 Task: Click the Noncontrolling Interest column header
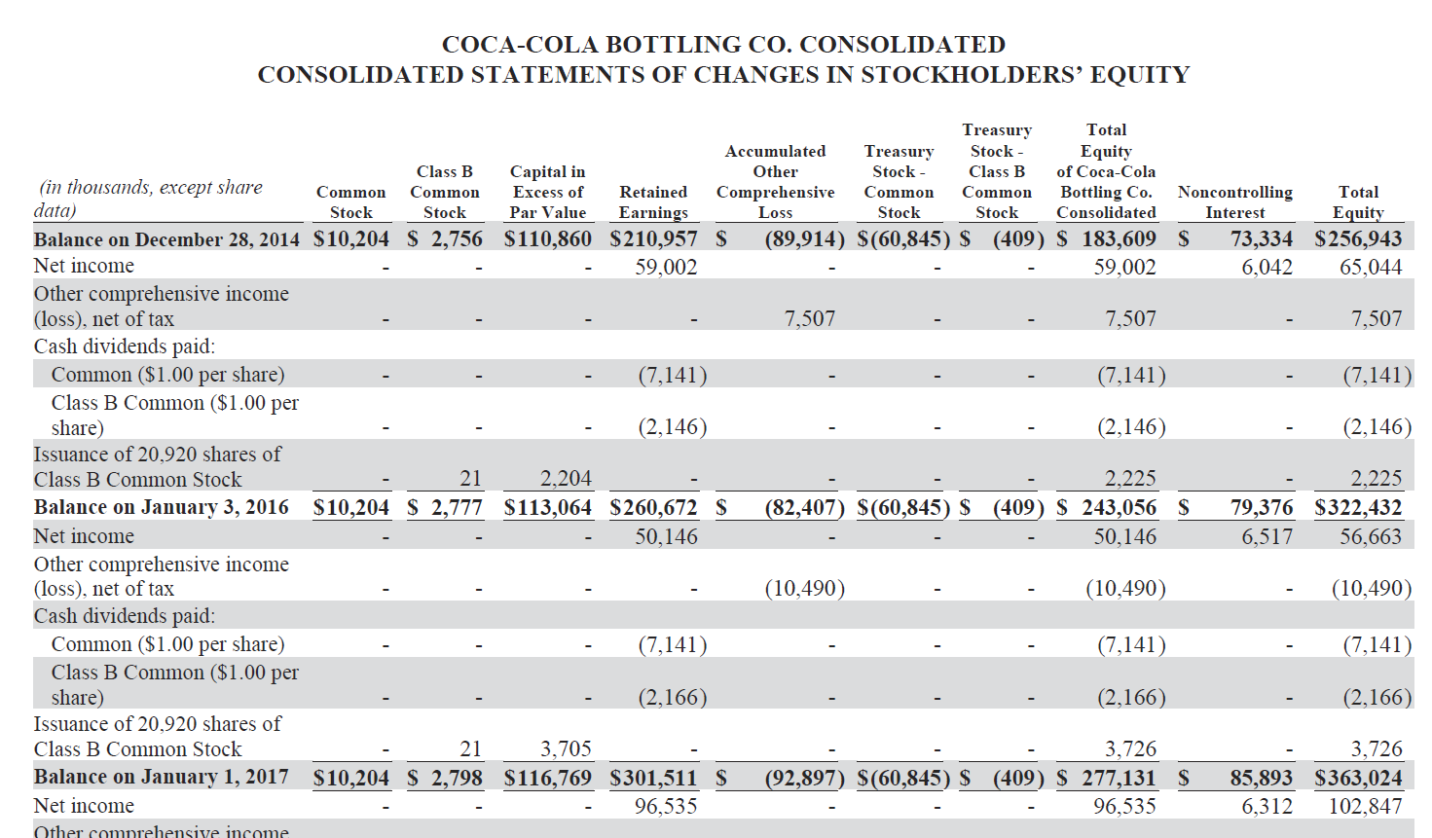pyautogui.click(x=1234, y=202)
